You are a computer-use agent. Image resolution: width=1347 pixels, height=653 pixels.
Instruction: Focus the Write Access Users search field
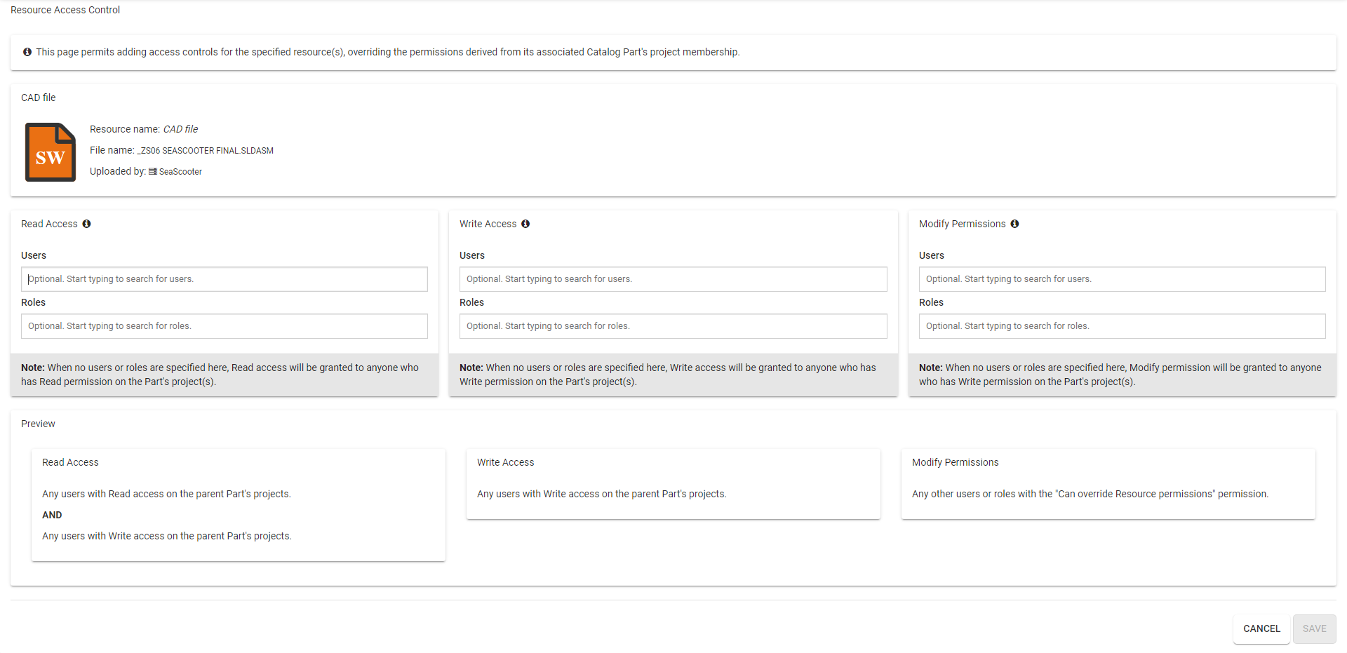click(673, 279)
